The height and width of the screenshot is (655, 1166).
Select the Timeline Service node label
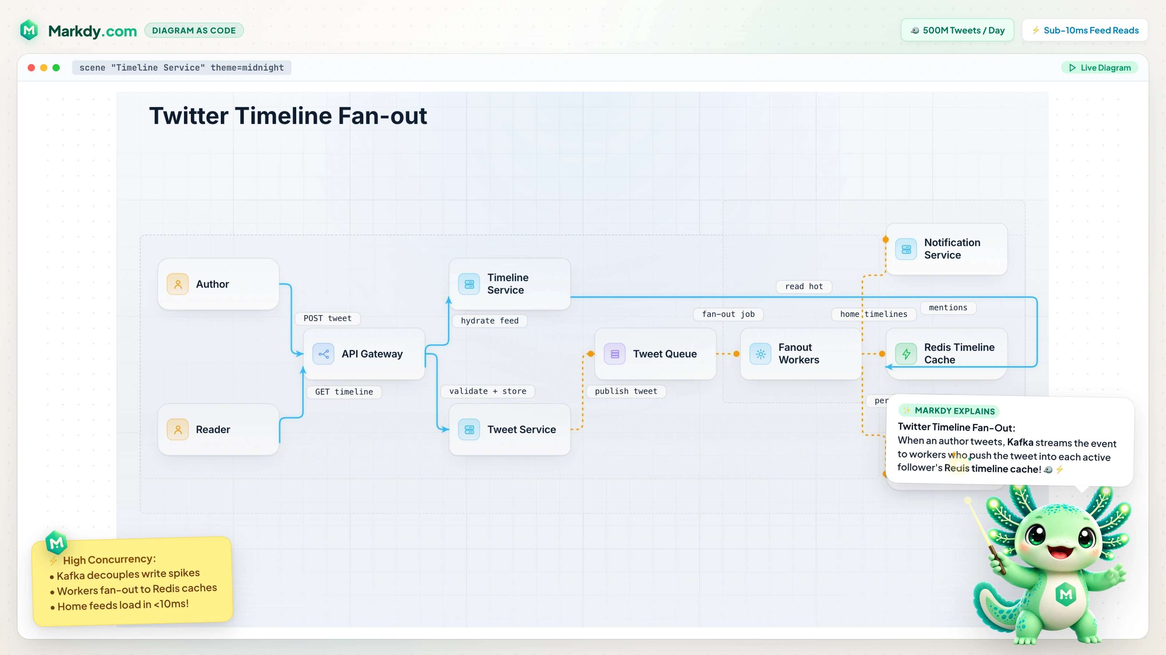click(x=508, y=284)
